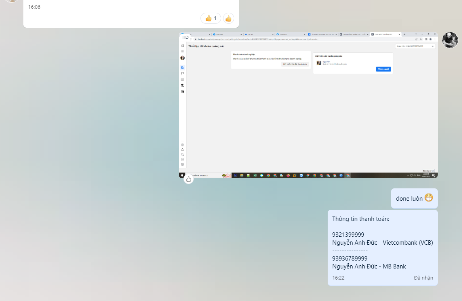Open the sender's avatar beside the screenshot
Image resolution: width=462 pixels, height=301 pixels.
pos(450,40)
